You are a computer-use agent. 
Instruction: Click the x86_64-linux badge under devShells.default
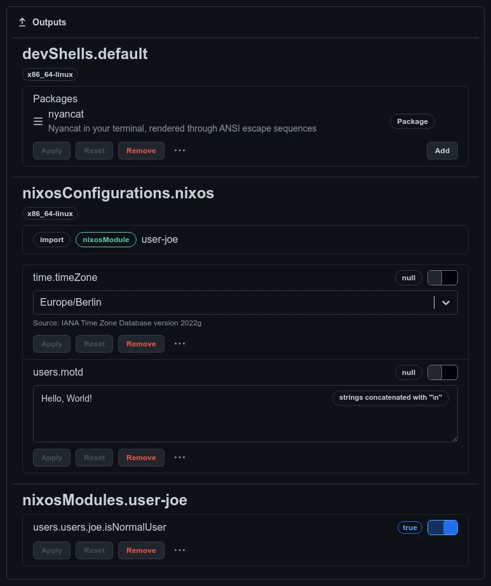coord(50,74)
